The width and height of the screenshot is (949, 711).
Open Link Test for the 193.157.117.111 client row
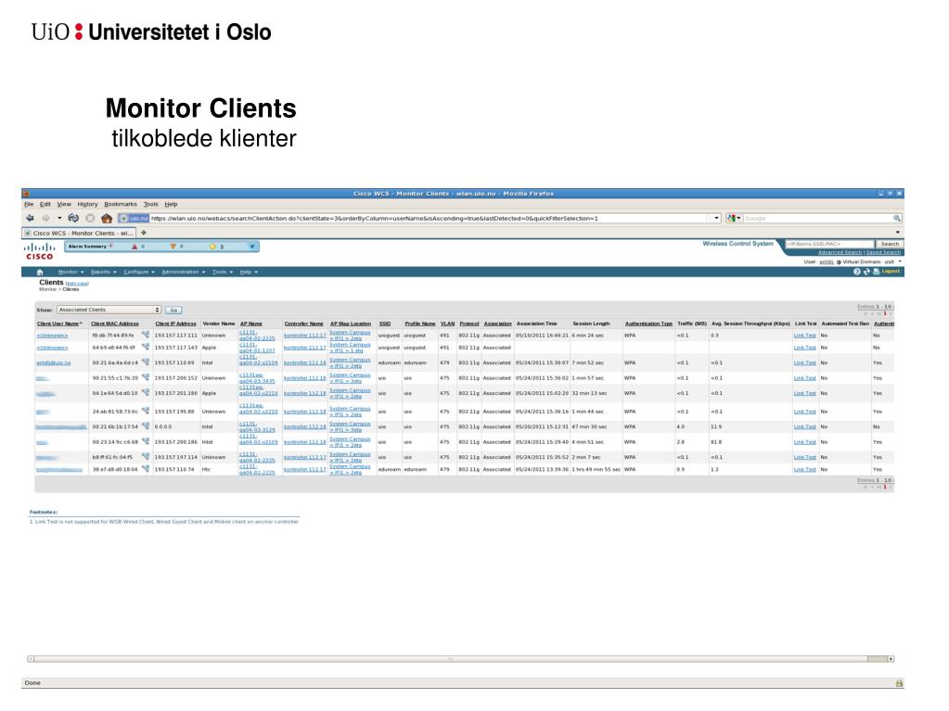(804, 336)
